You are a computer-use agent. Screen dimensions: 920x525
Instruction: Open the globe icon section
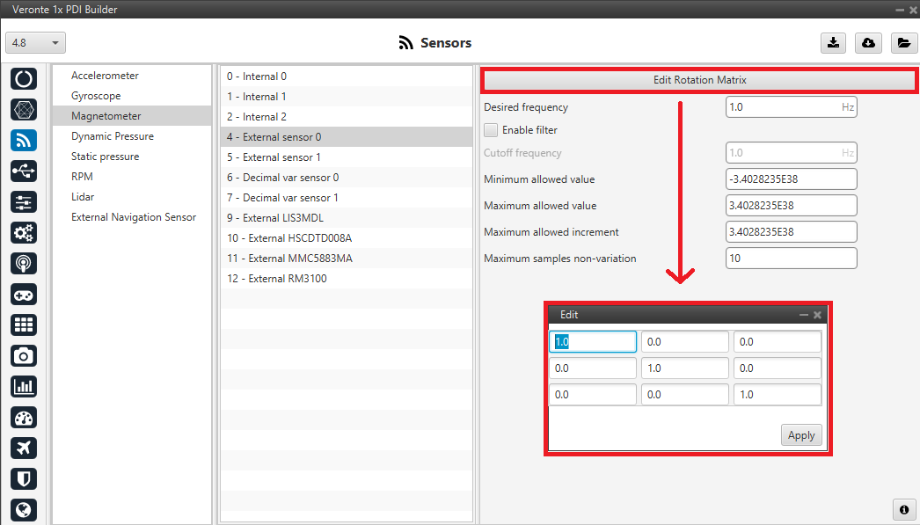pos(24,510)
